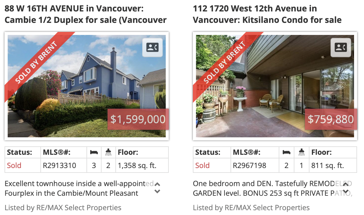Image resolution: width=364 pixels, height=215 pixels.
Task: Click shower icon in first listing table
Action: coord(108,152)
